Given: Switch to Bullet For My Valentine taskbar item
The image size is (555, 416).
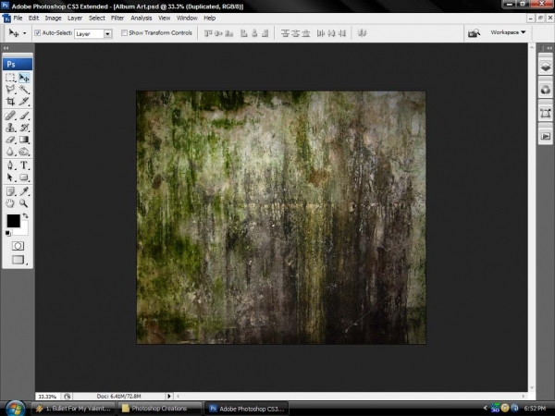Looking at the screenshot, I should (x=73, y=409).
